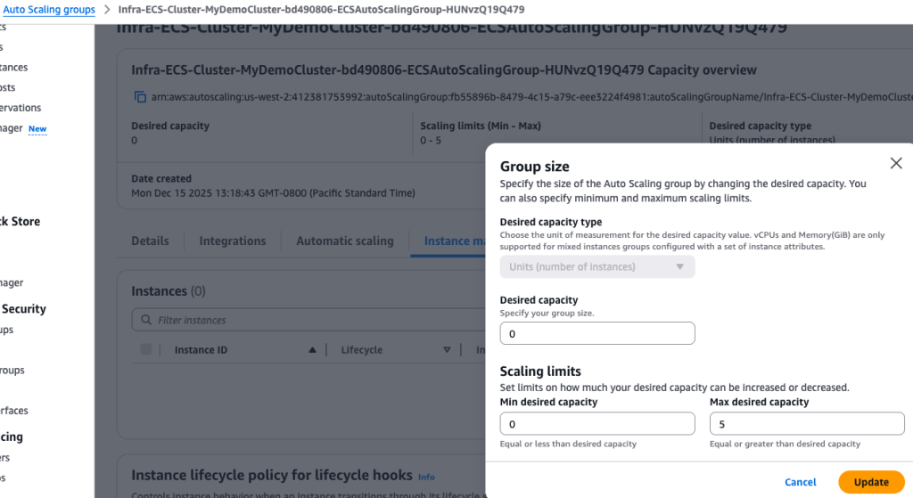Image resolution: width=913 pixels, height=498 pixels.
Task: Open the Desired capacity type dropdown
Action: (x=596, y=266)
